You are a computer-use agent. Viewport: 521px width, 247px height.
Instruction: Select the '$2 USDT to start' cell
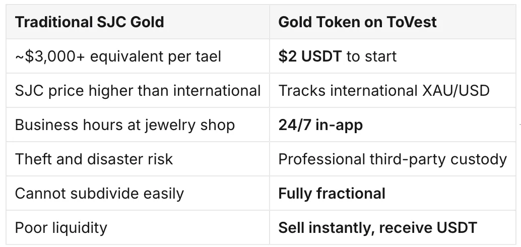coord(393,56)
